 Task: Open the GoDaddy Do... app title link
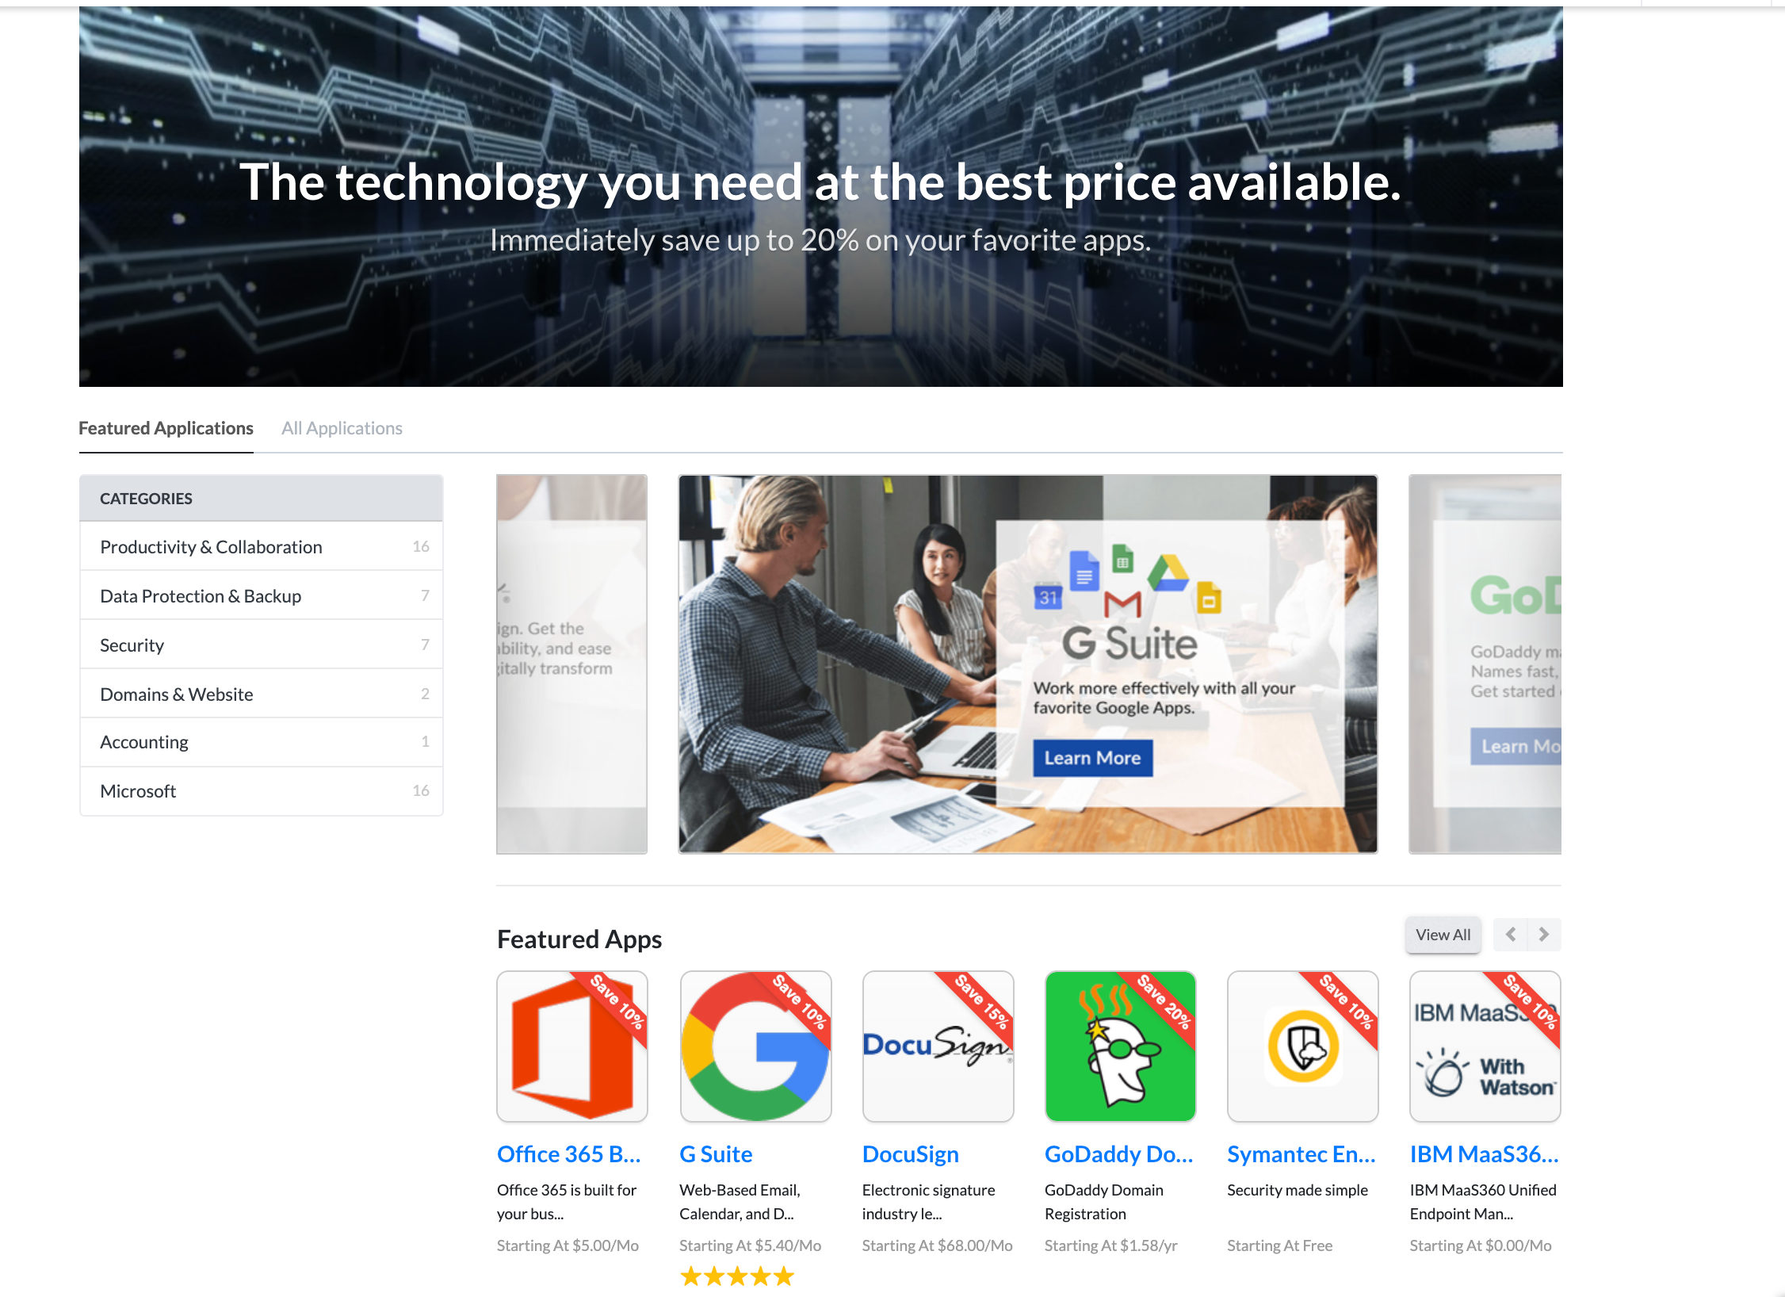(1118, 1154)
